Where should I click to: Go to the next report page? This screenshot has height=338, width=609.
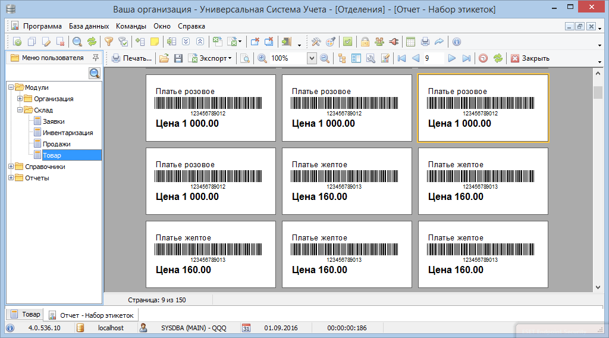[x=452, y=58]
